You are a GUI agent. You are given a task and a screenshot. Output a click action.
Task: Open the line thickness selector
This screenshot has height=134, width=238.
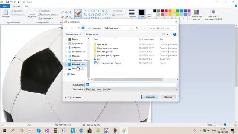[x=131, y=14]
